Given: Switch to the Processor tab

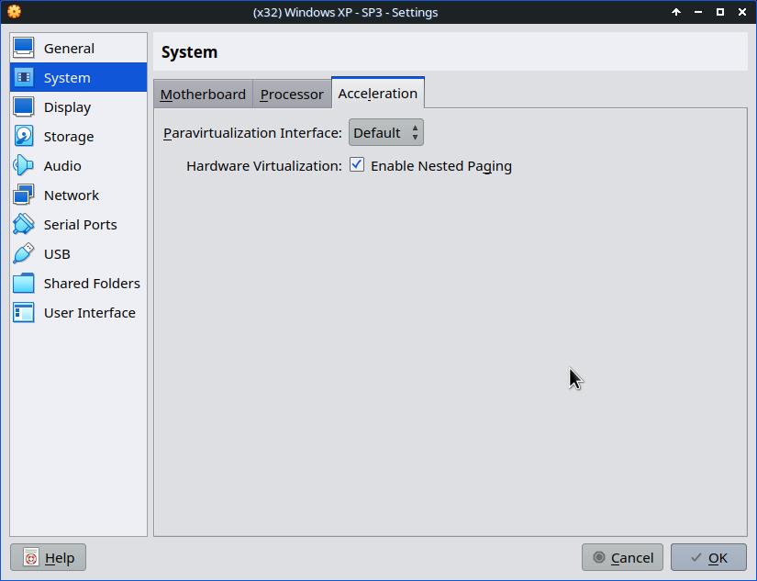Looking at the screenshot, I should [x=292, y=95].
